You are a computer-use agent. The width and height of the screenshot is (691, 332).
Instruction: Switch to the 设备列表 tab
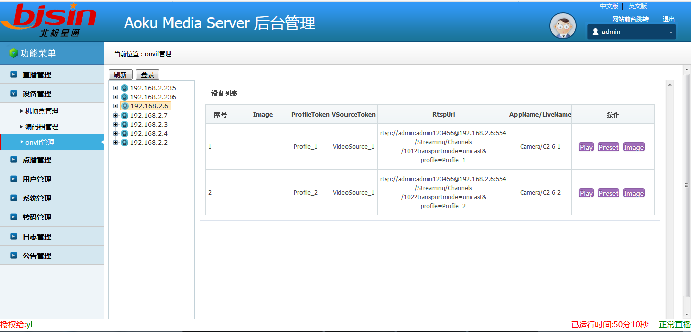click(x=225, y=93)
